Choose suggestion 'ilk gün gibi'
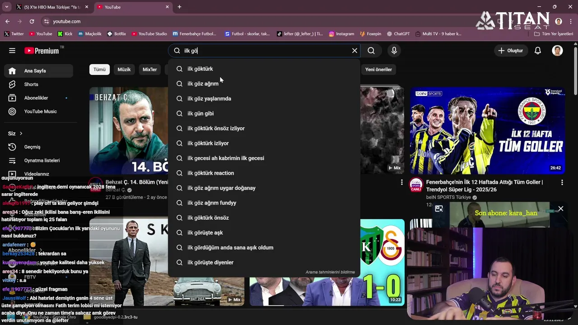This screenshot has width=578, height=325. 264,113
